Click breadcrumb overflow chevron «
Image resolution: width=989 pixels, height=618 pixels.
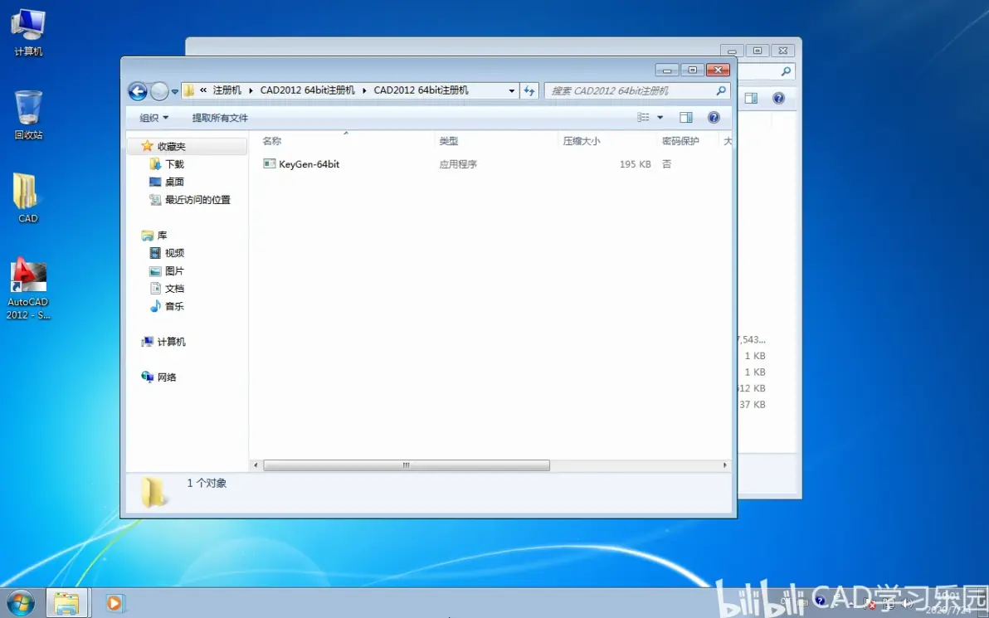pyautogui.click(x=203, y=90)
